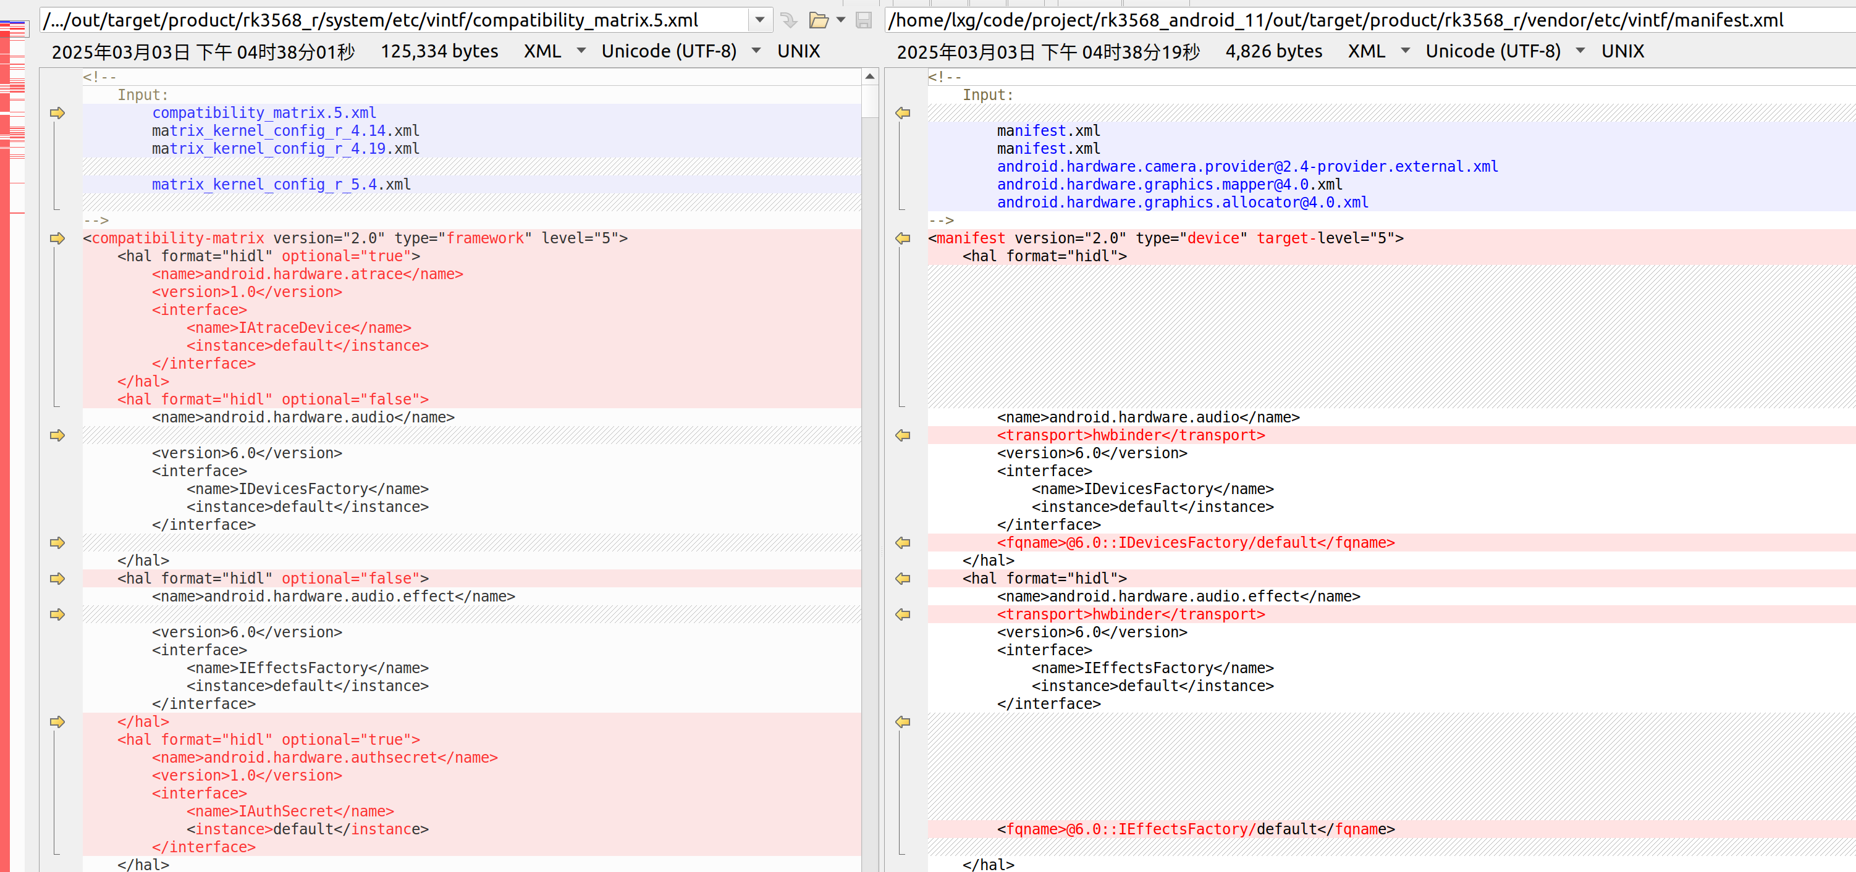1856x872 pixels.
Task: Click left hal optional="true" line above authsecret
Action: [269, 739]
